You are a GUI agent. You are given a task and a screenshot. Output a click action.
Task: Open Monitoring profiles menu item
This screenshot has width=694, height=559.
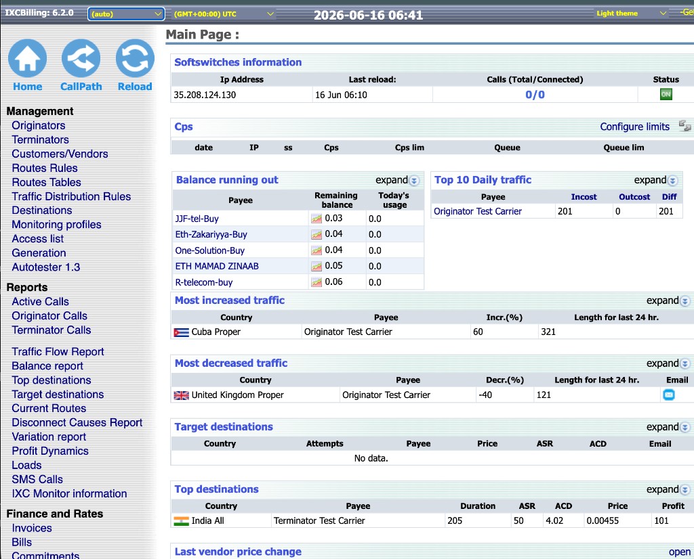click(x=57, y=225)
